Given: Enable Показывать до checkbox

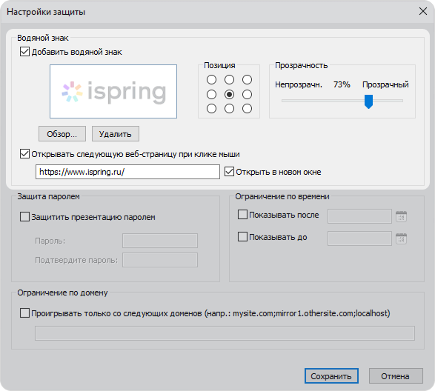Looking at the screenshot, I should (243, 237).
